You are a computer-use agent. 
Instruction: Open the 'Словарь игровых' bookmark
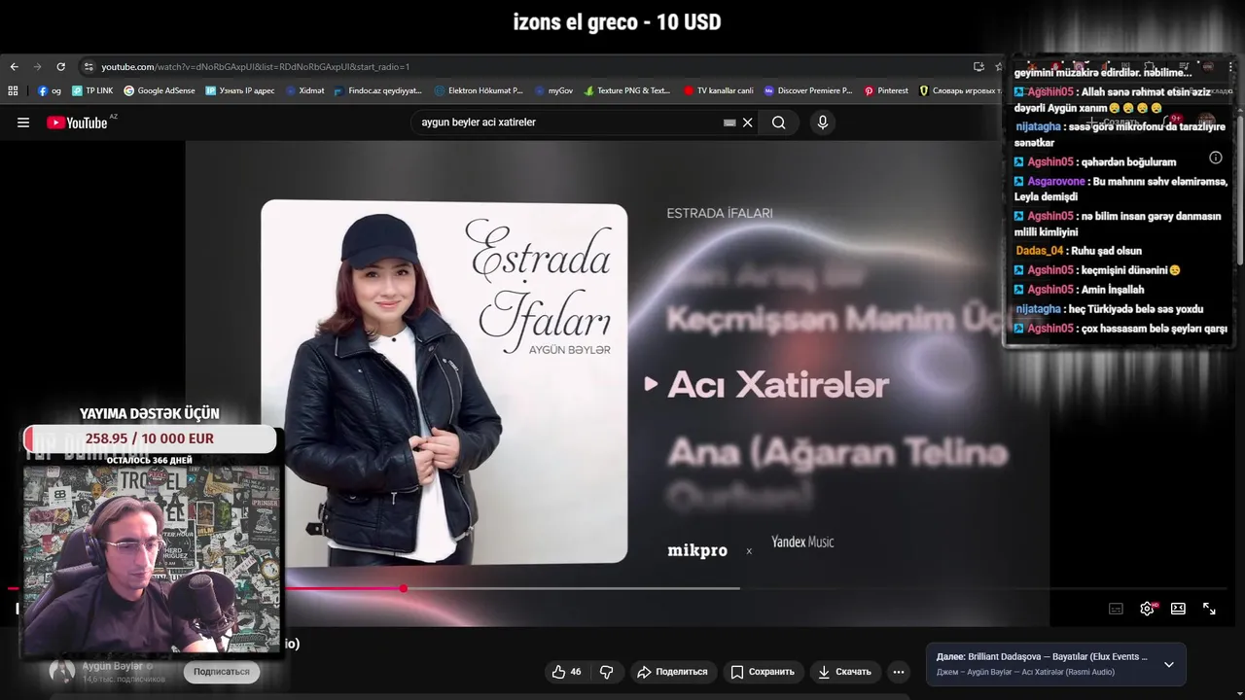(x=960, y=90)
